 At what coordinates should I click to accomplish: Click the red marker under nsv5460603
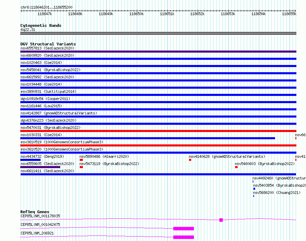click(x=236, y=167)
